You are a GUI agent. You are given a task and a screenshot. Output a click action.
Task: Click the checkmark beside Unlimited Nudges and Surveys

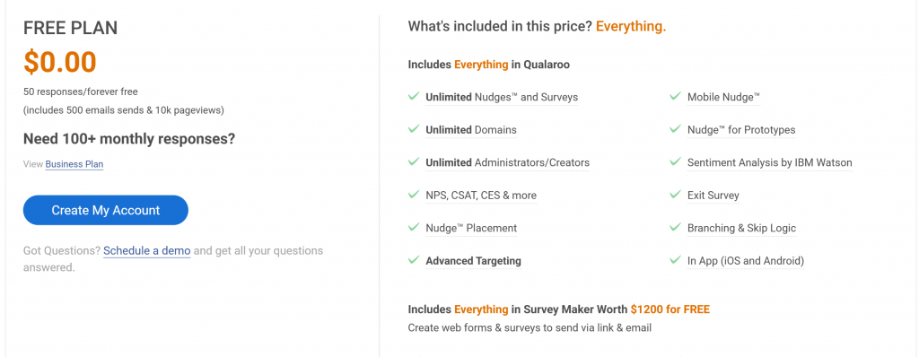pyautogui.click(x=413, y=96)
